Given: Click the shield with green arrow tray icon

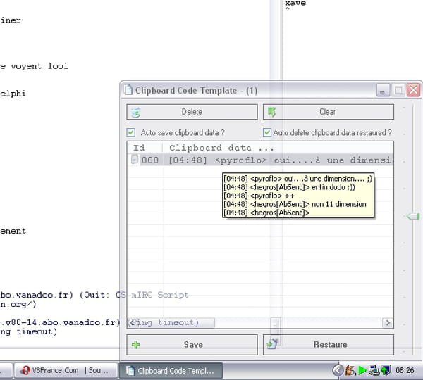Looking at the screenshot, I should pyautogui.click(x=386, y=371).
